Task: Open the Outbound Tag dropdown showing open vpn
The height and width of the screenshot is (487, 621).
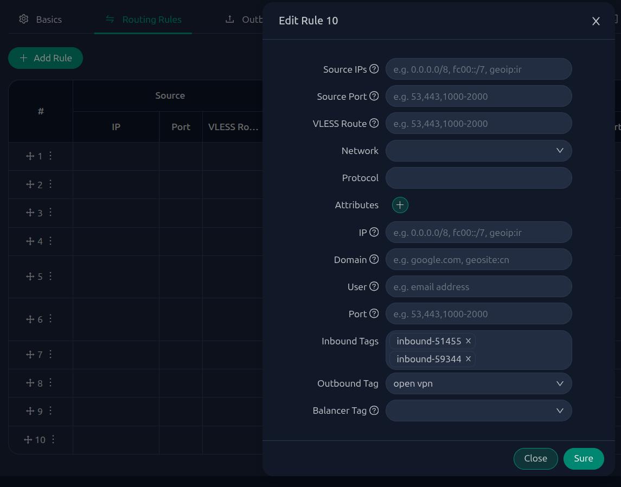Action: pos(478,383)
